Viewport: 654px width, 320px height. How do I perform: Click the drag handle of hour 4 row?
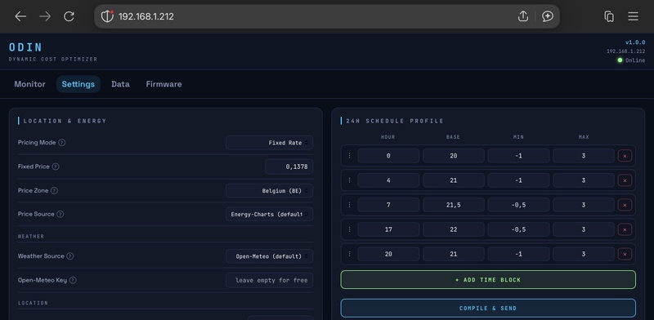tap(350, 180)
